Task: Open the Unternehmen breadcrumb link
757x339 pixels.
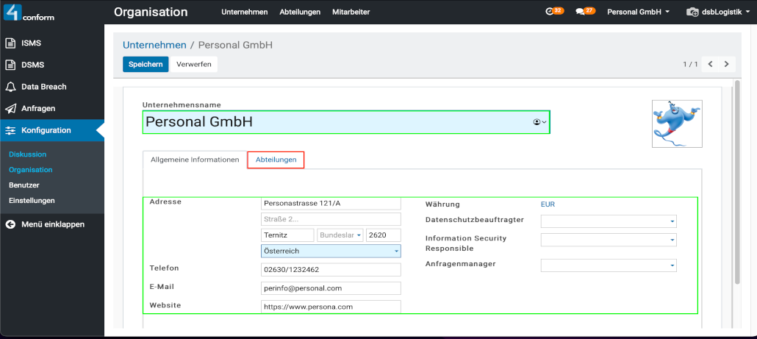Action: [154, 45]
